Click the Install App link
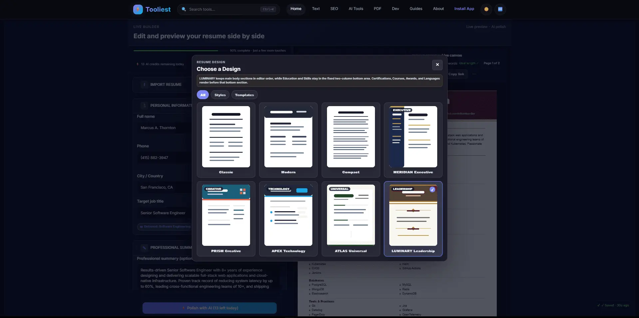 [464, 9]
